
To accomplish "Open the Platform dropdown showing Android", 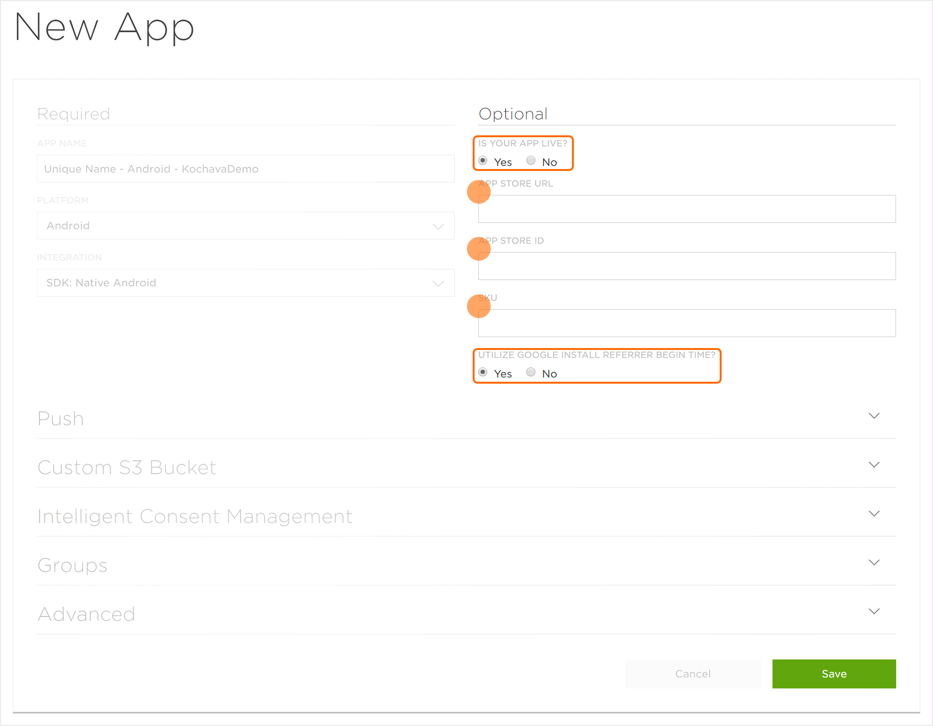I will tap(246, 226).
